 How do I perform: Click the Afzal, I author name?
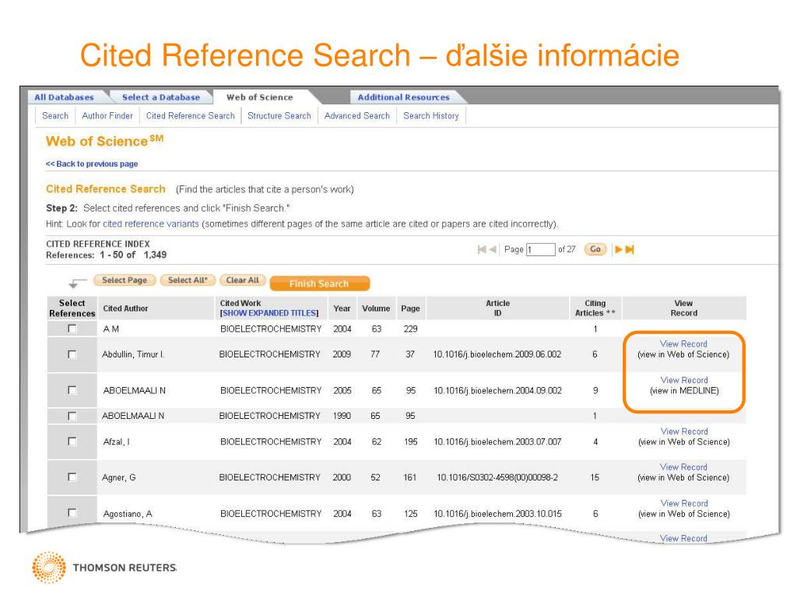pos(117,442)
